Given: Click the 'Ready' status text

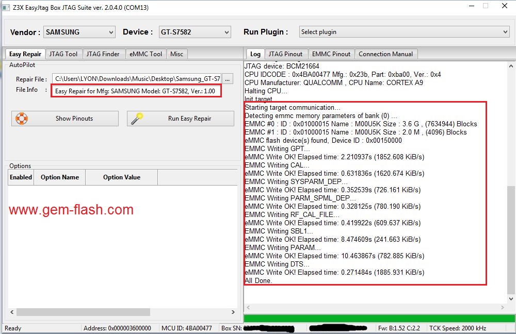Looking at the screenshot, I should point(13,328).
